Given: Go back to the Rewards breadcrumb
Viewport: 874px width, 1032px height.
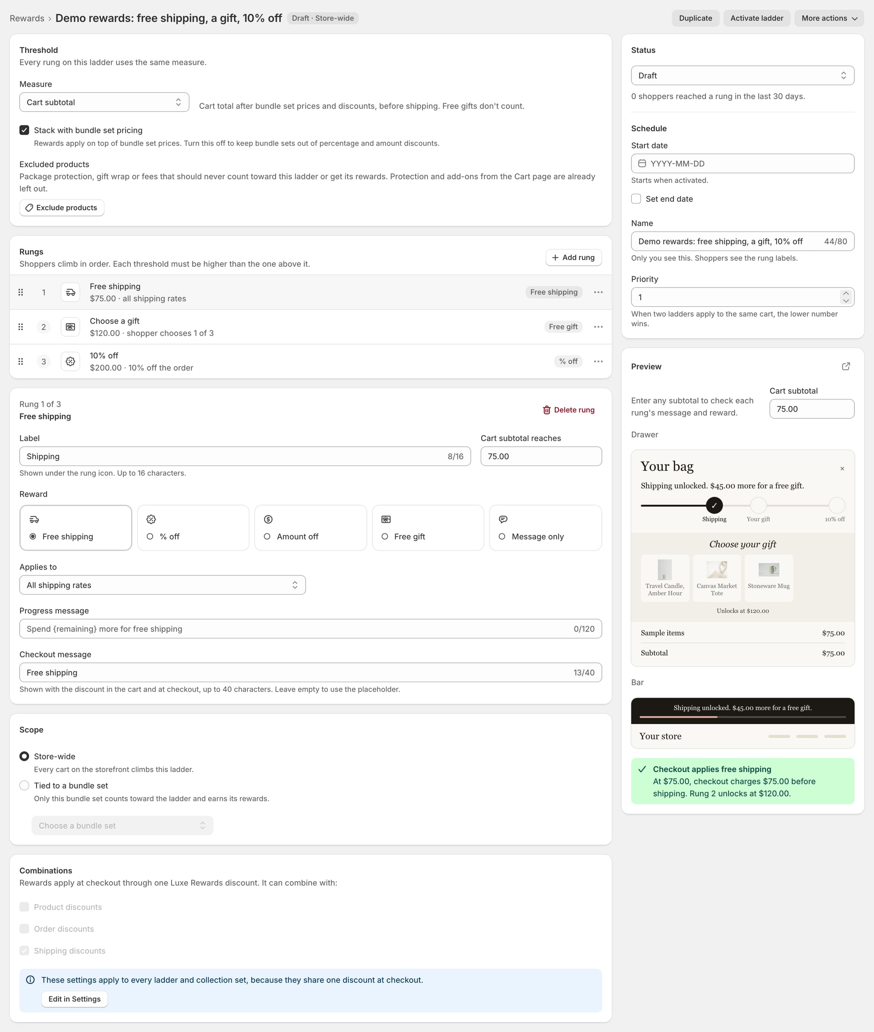Looking at the screenshot, I should [27, 18].
